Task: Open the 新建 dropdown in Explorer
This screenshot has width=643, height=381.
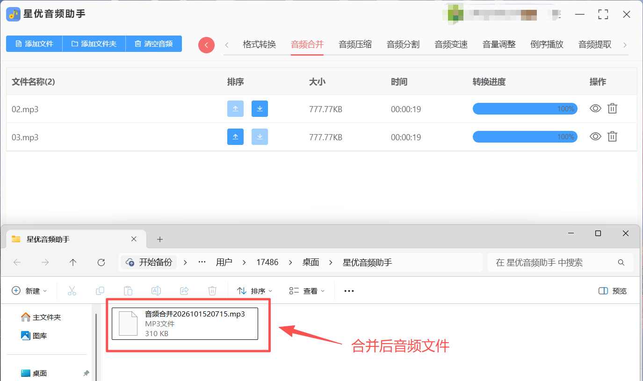Action: coord(29,291)
